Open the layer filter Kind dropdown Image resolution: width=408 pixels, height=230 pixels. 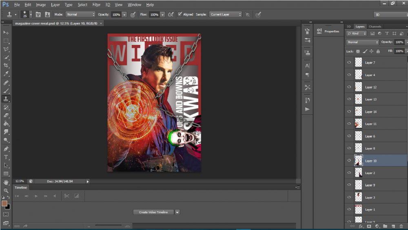pyautogui.click(x=357, y=33)
